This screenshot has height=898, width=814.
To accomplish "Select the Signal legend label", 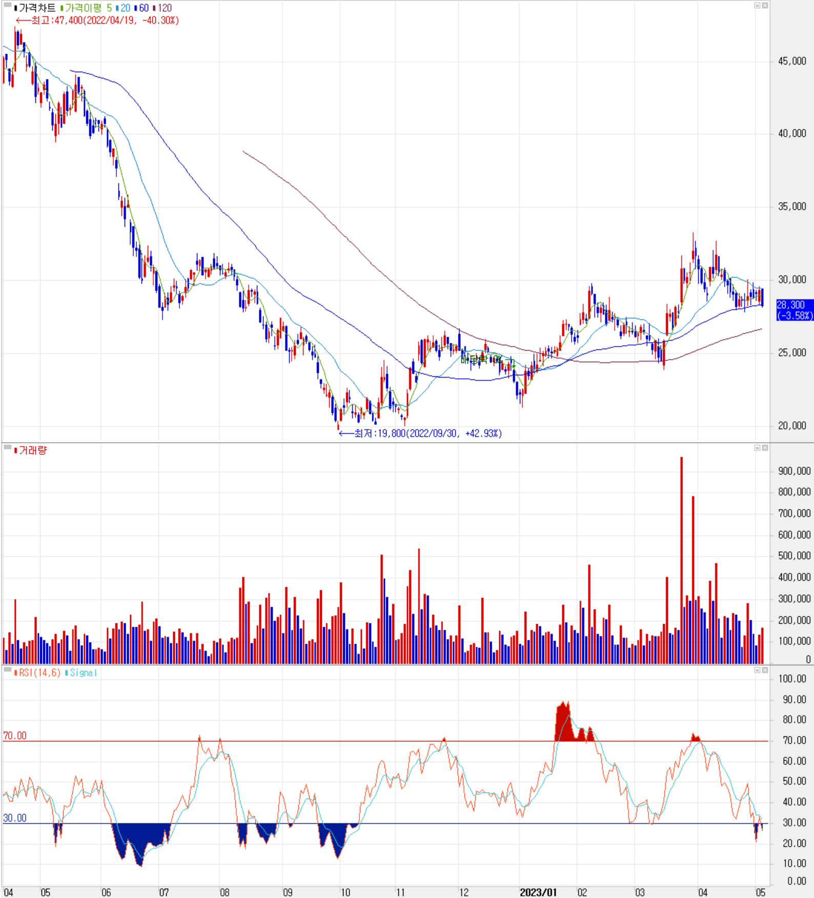I will click(82, 672).
